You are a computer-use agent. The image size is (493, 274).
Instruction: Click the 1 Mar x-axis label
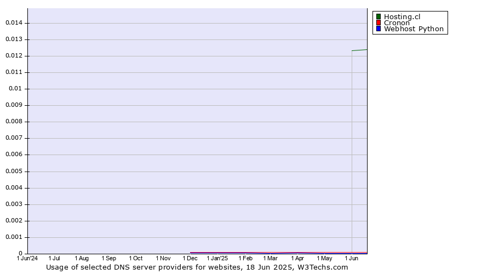(271, 258)
